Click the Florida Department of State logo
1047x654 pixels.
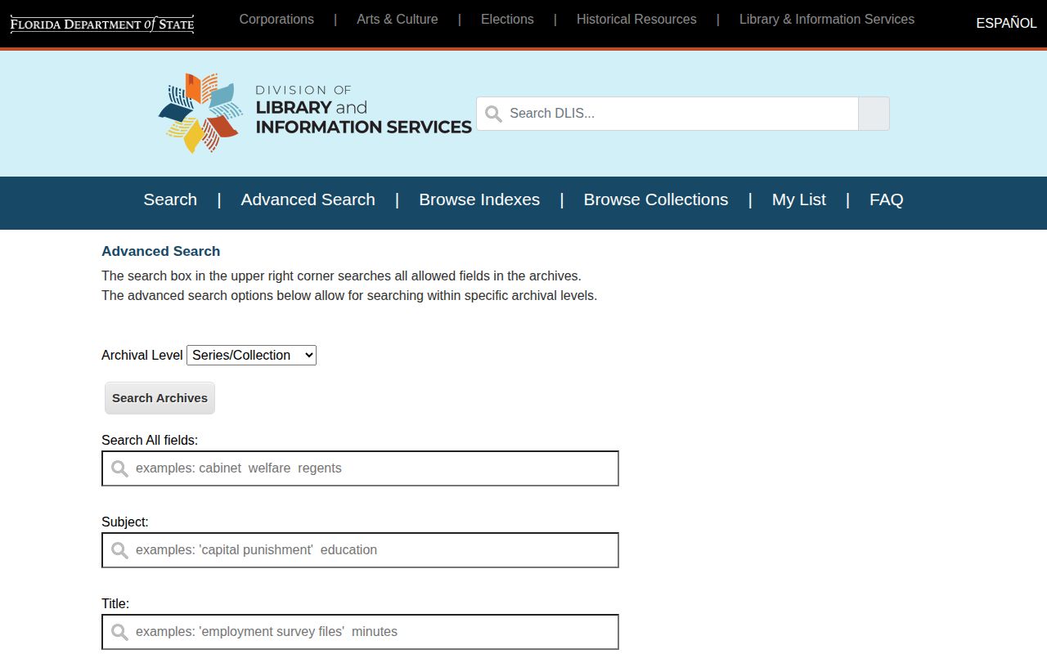coord(102,24)
